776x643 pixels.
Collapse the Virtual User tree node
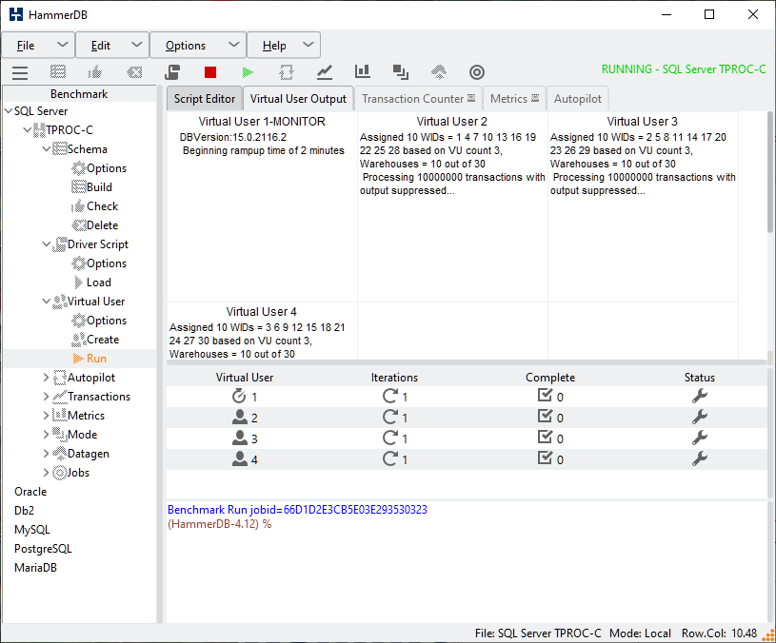(46, 301)
